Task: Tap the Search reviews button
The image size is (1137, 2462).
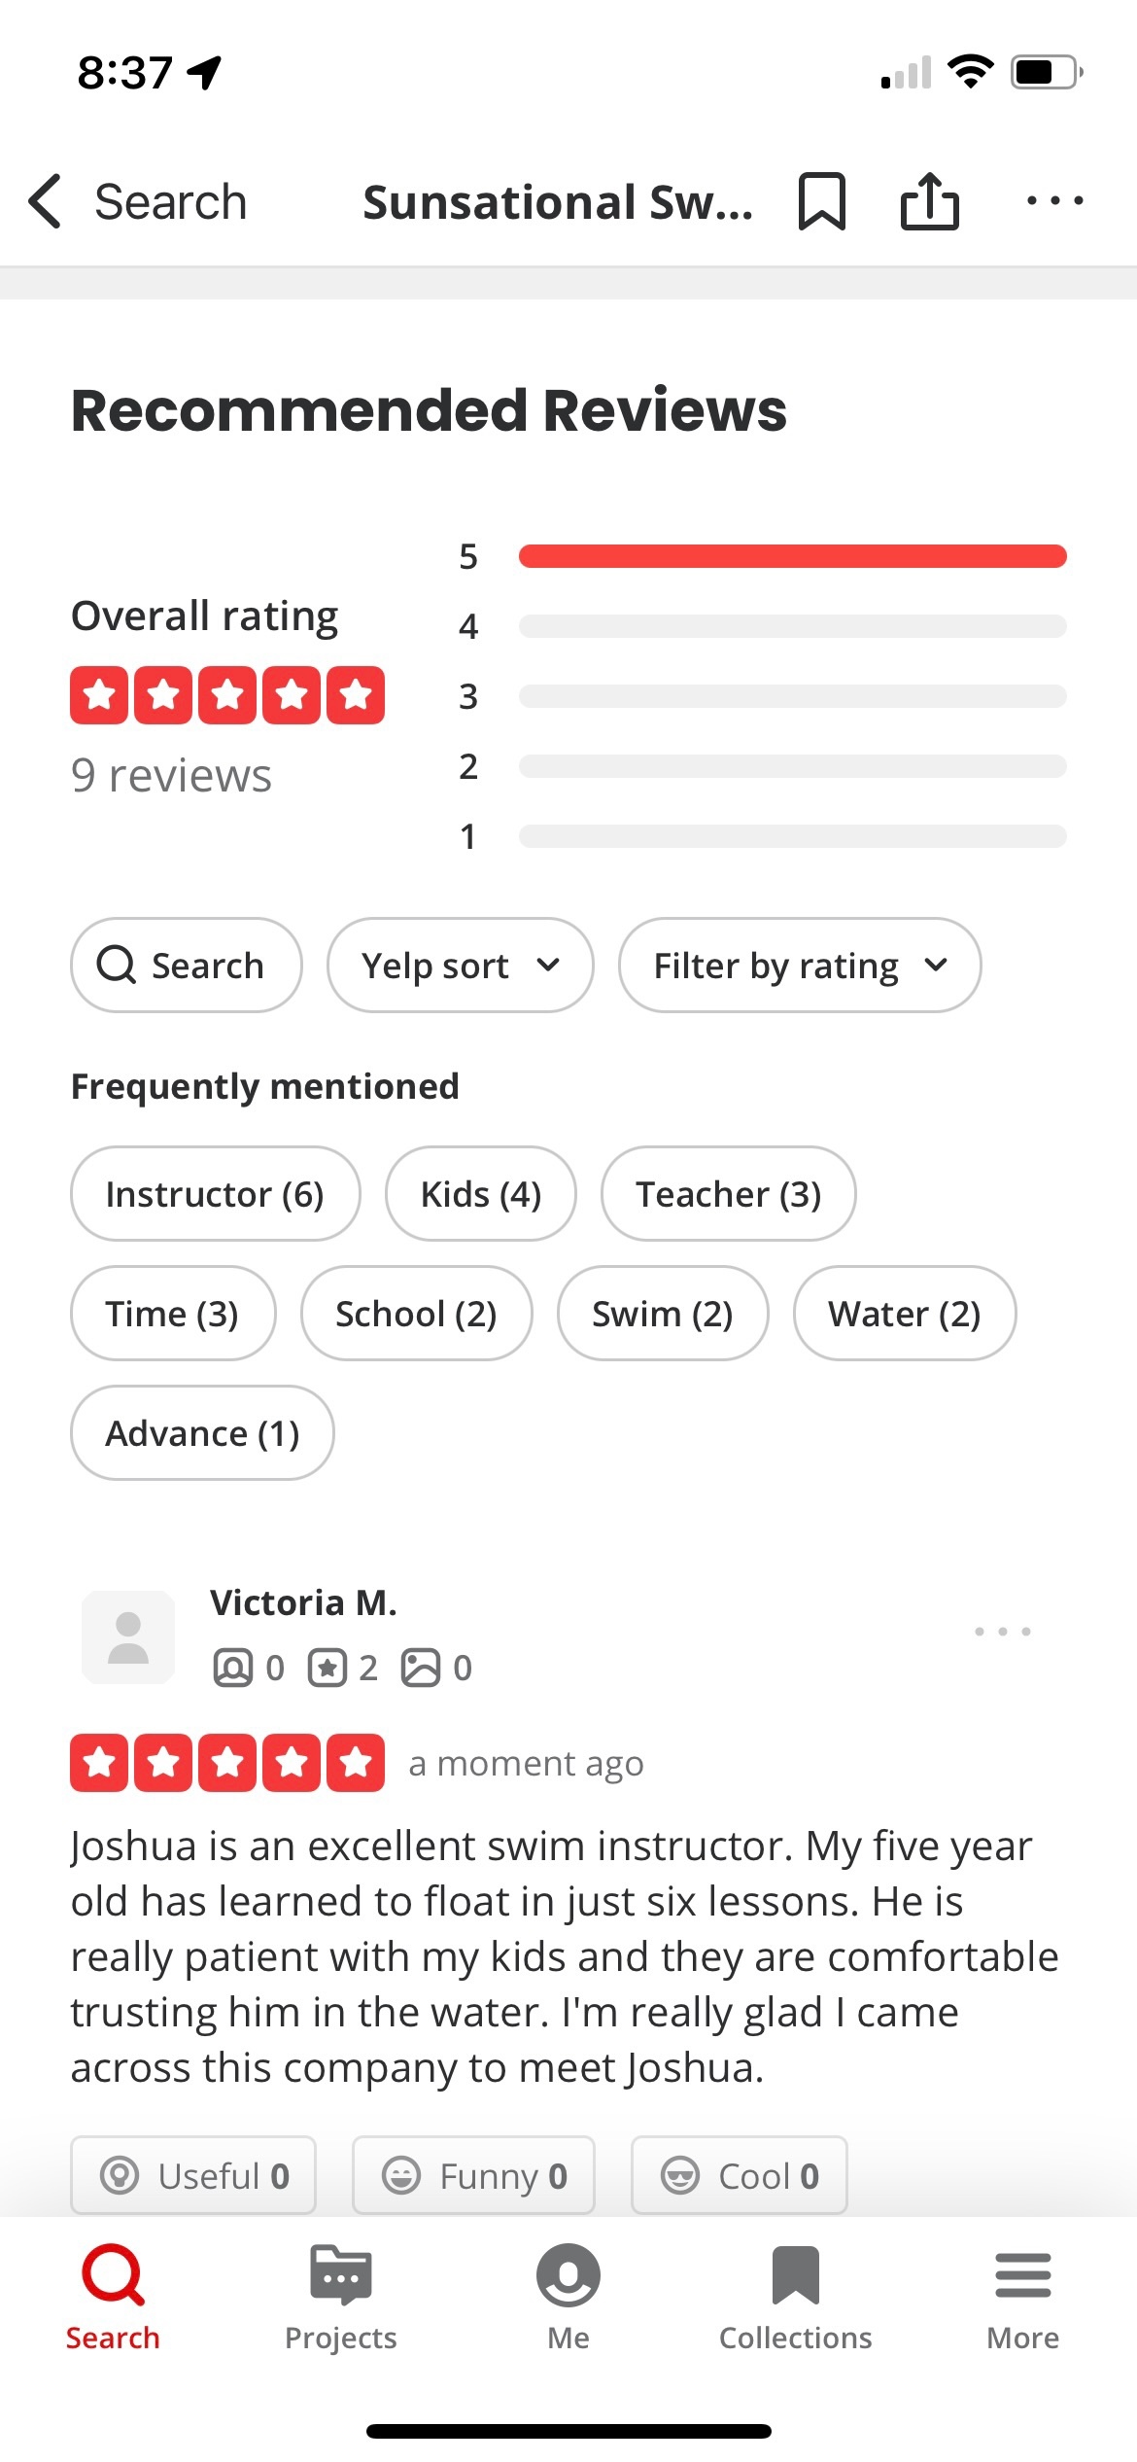Action: tap(186, 966)
